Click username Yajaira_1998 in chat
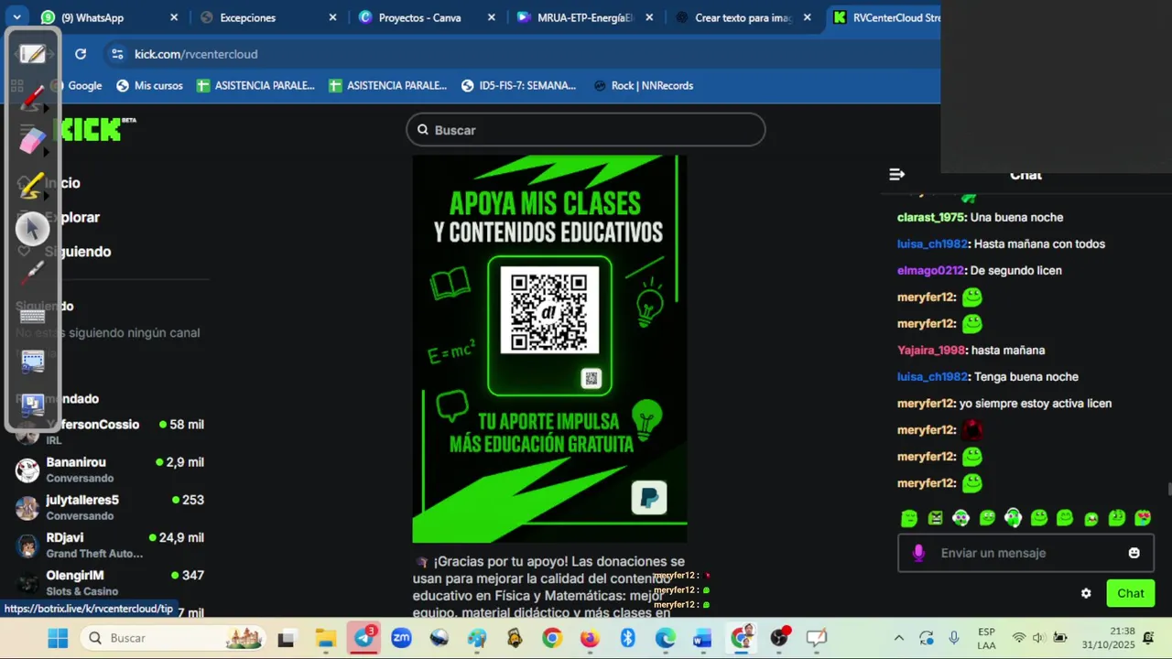The height and width of the screenshot is (659, 1172). (931, 351)
